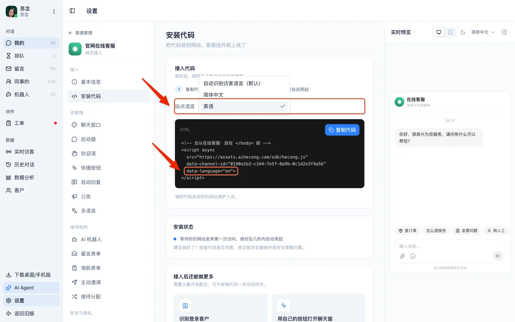Open 快捷按钮 settings
Viewport: 515px width, 322px height.
click(x=108, y=168)
